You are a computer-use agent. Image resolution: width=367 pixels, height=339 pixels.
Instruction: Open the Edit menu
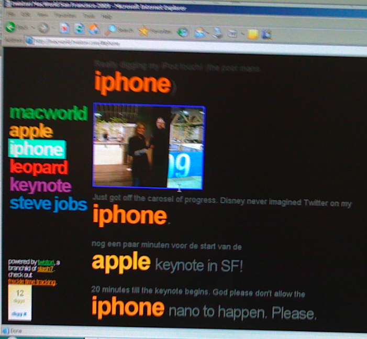(26, 15)
